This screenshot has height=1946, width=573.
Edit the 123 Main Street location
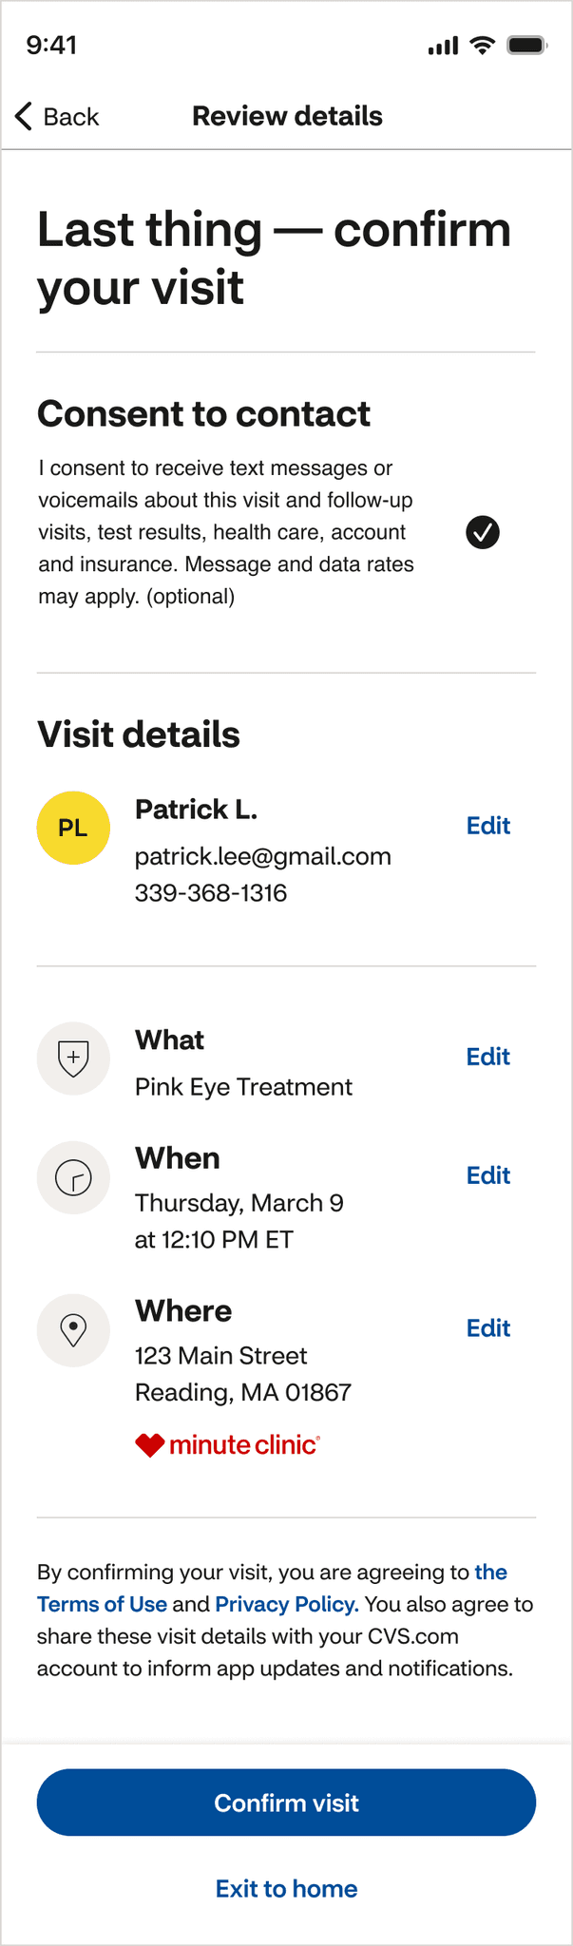click(x=488, y=1328)
